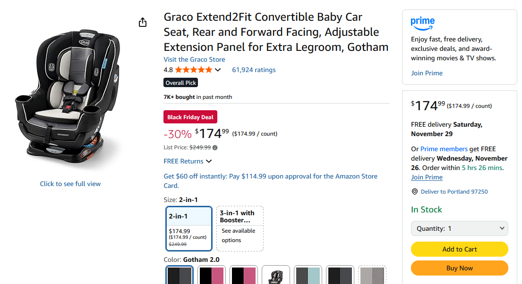This screenshot has width=522, height=284.
Task: Click the share icon near product image
Action: point(143,22)
